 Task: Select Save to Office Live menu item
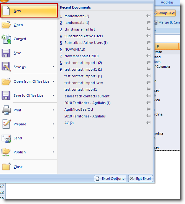pyautogui.click(x=29, y=95)
